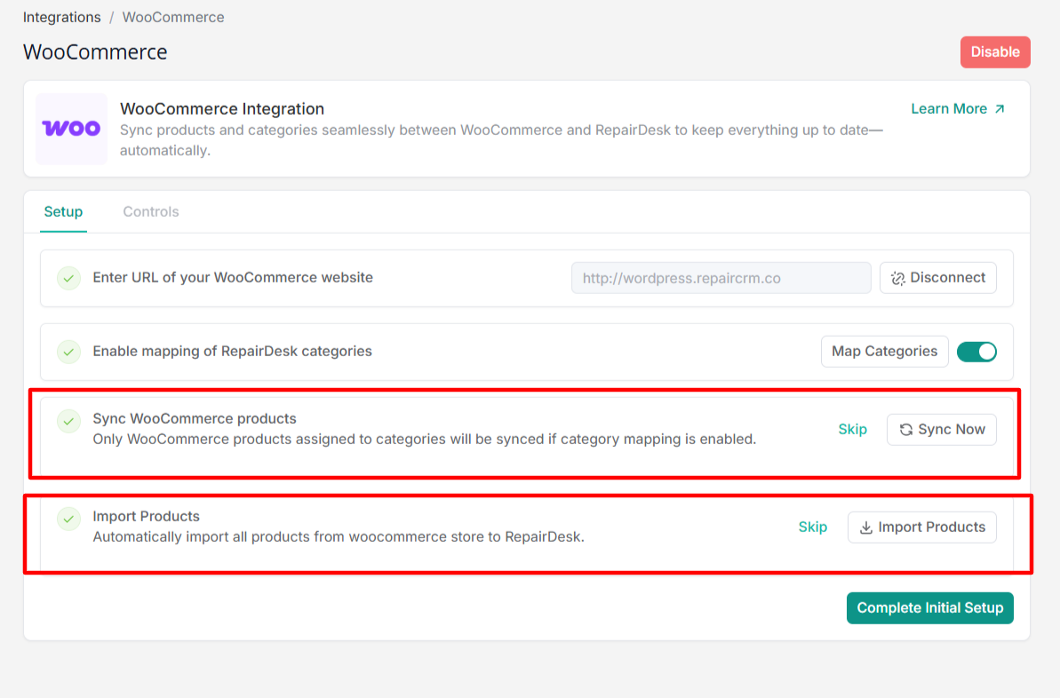Go to Integrations breadcrumb link

tap(61, 17)
